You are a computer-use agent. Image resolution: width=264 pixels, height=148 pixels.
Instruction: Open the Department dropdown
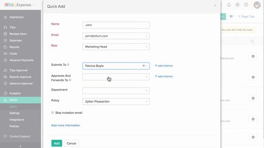116,90
